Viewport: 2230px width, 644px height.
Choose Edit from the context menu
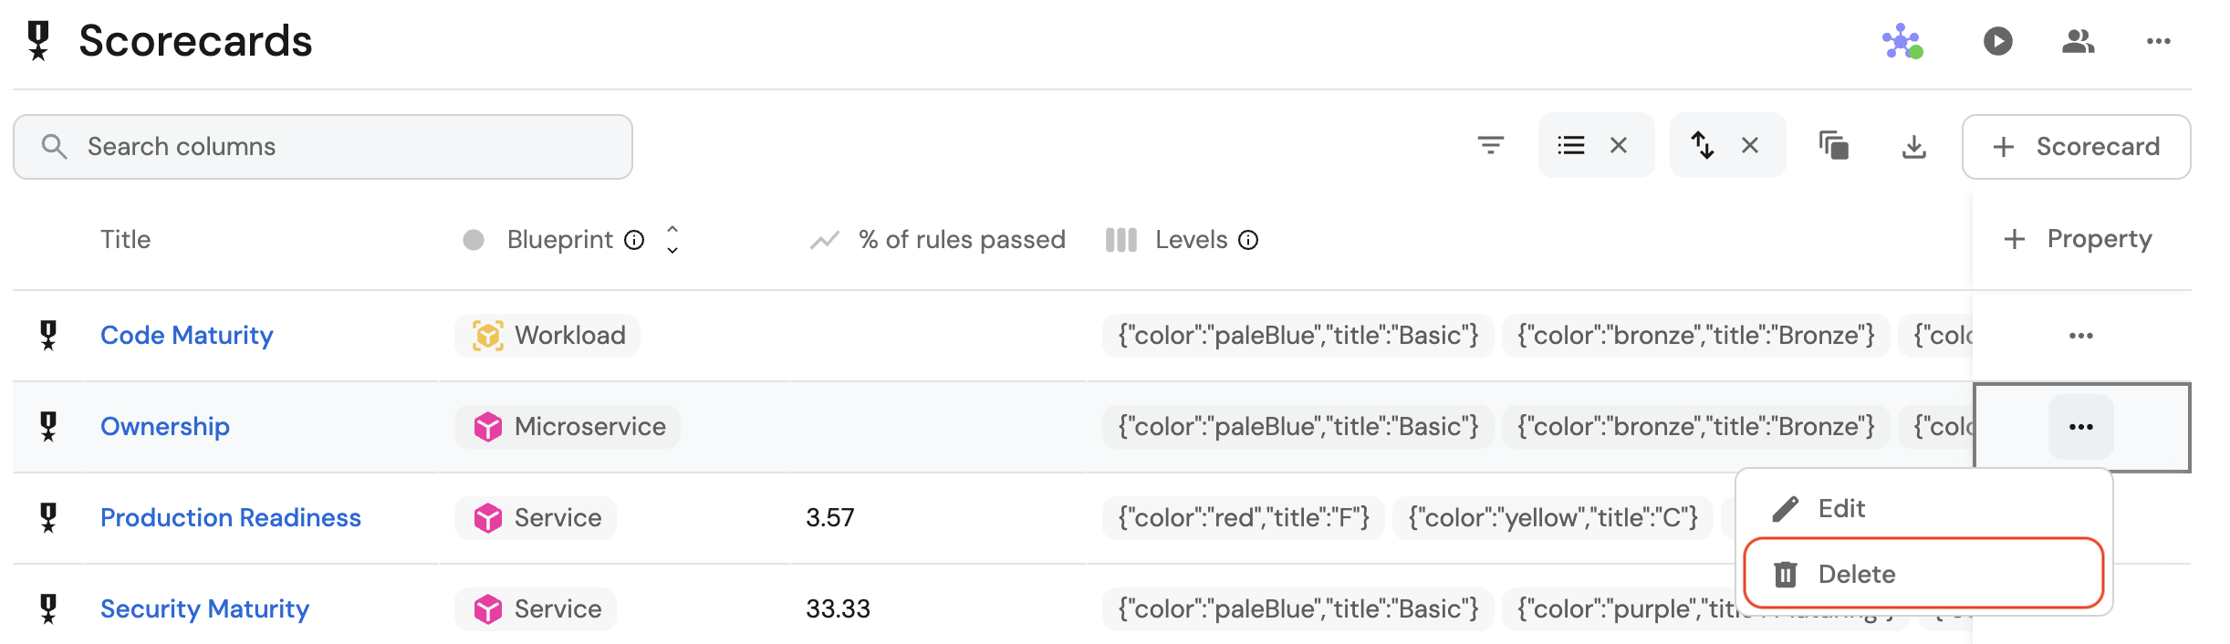point(1840,508)
